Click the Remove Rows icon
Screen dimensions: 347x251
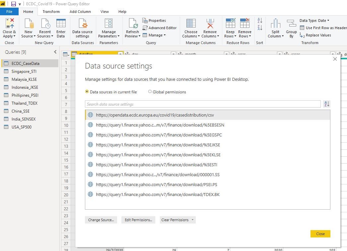tap(245, 23)
